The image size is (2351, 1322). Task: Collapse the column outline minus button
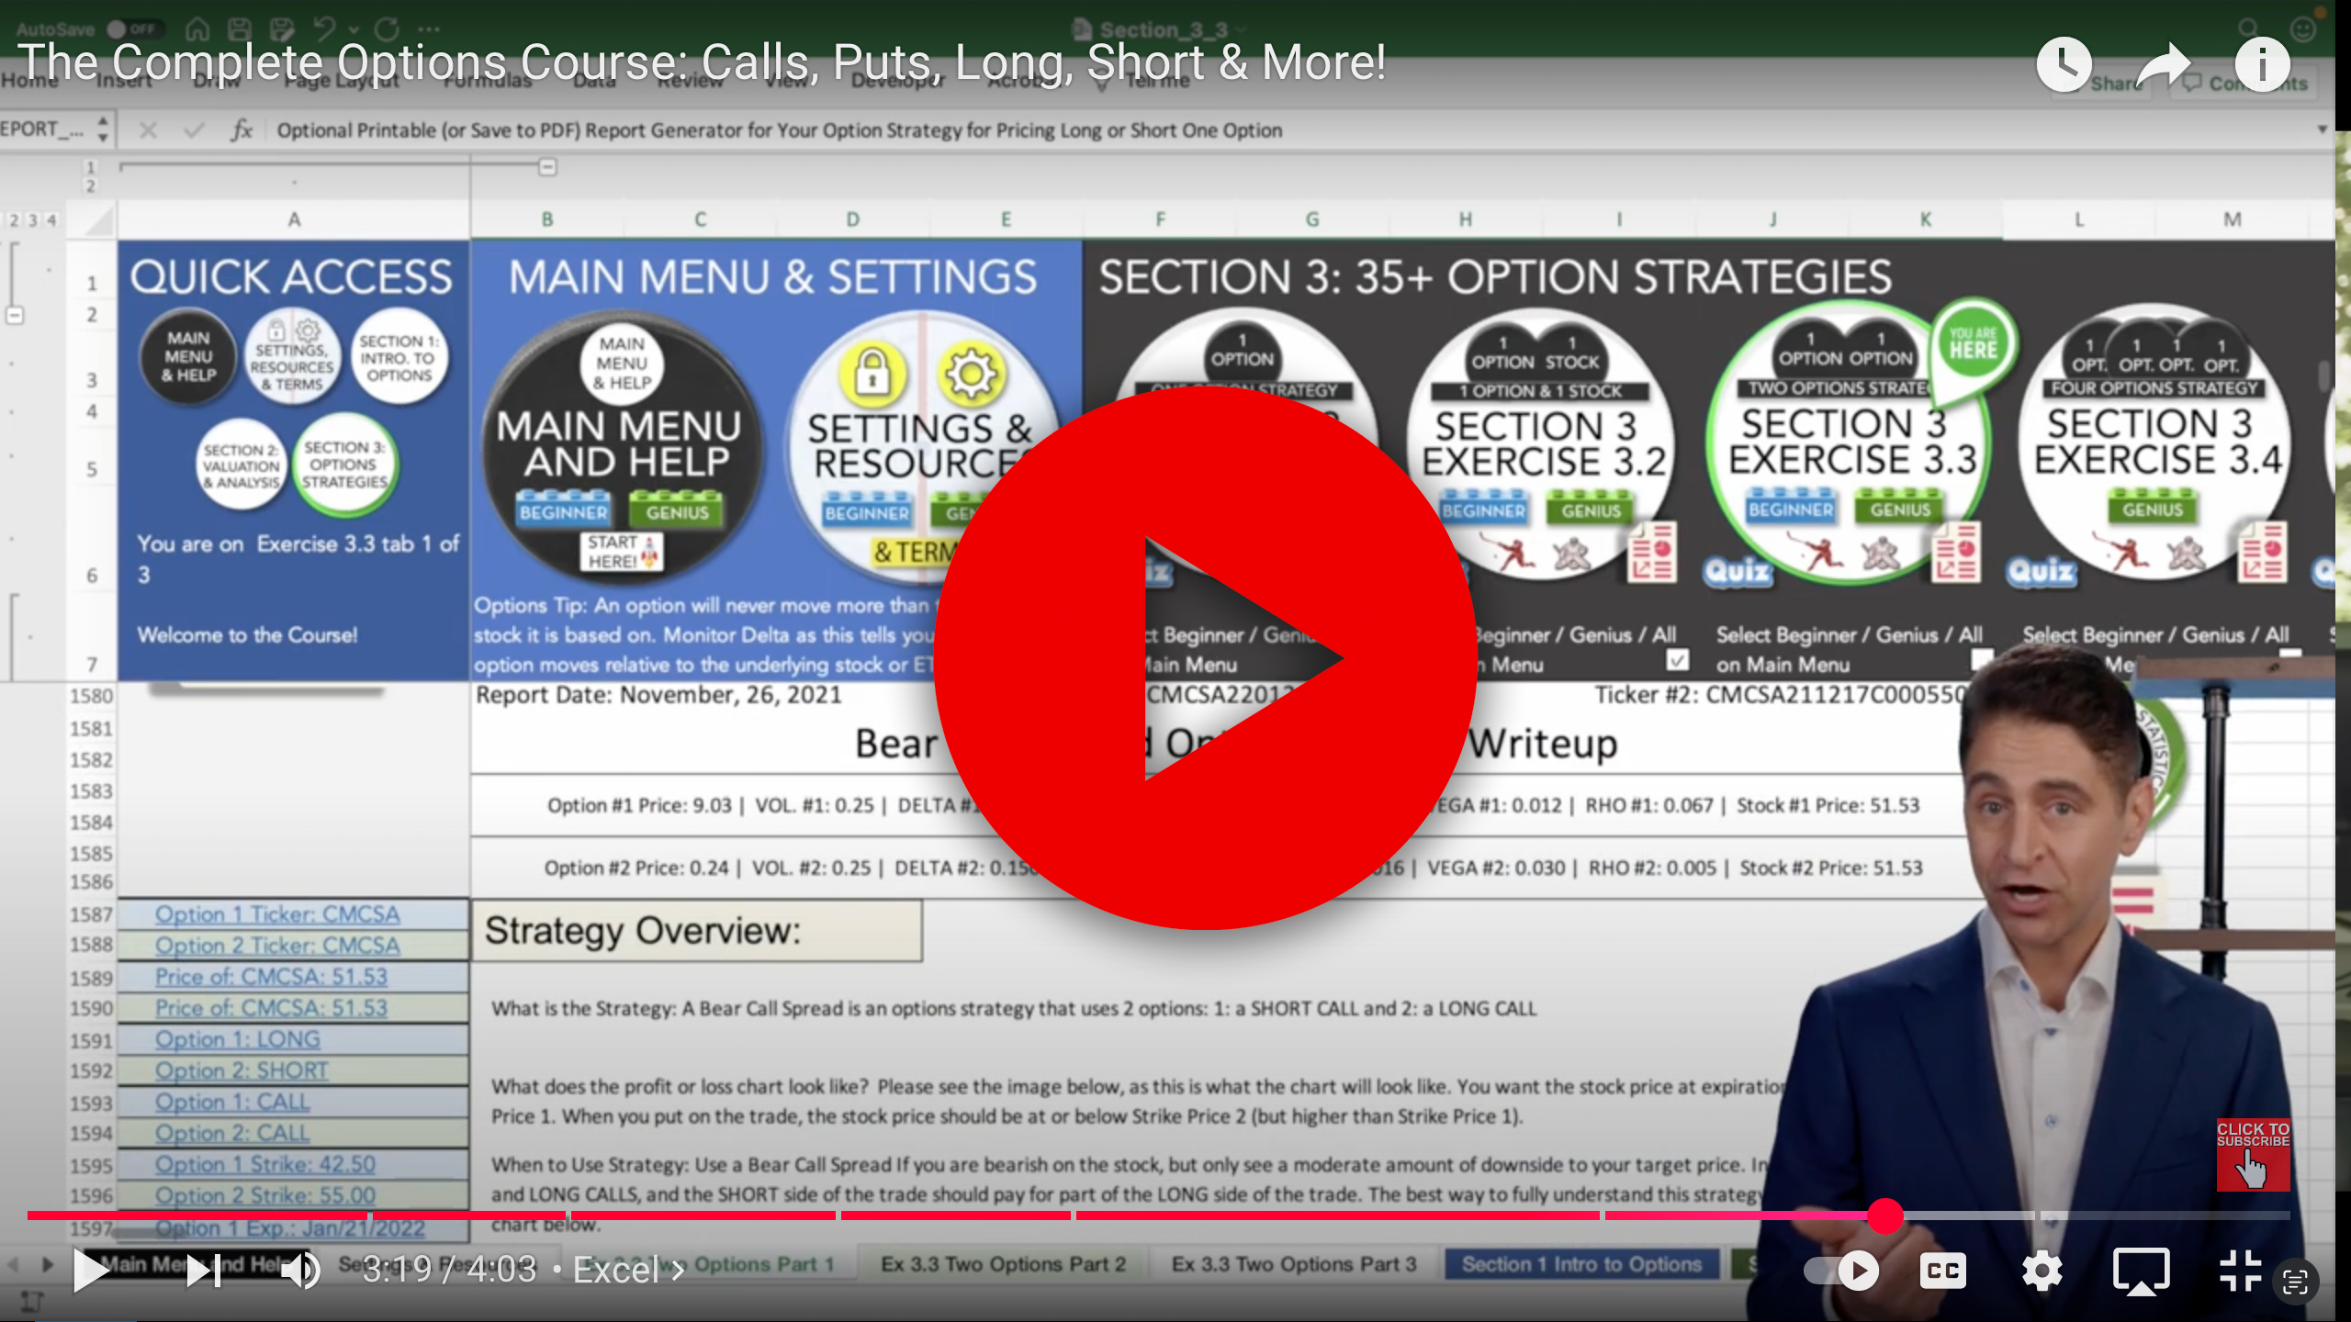coord(547,167)
